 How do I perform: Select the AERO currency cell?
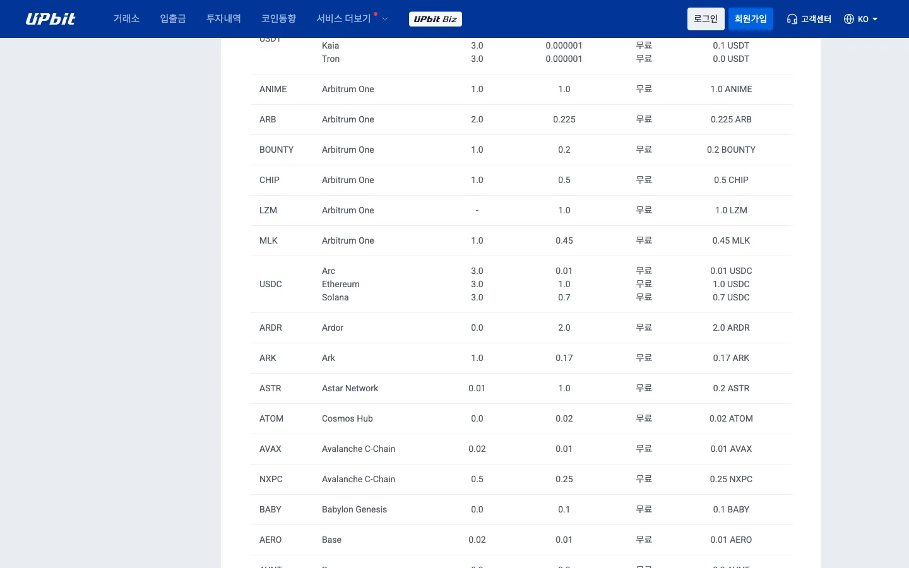[x=270, y=540]
